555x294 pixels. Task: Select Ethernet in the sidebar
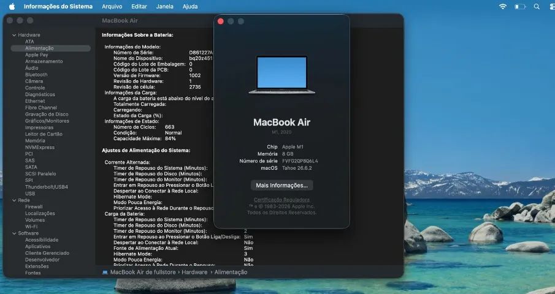pyautogui.click(x=35, y=100)
